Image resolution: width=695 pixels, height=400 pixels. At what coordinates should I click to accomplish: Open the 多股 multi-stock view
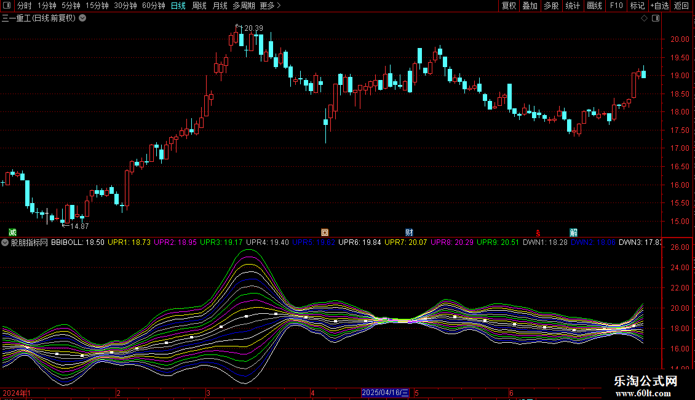pyautogui.click(x=552, y=6)
